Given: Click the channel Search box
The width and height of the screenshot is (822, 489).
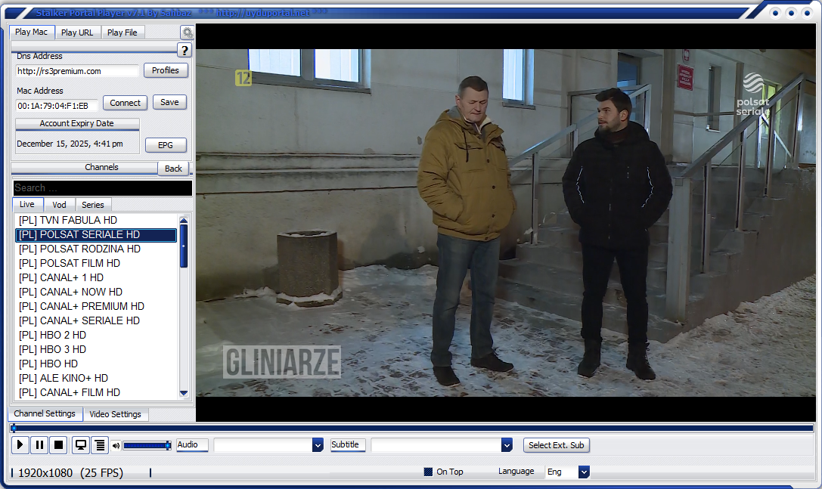Looking at the screenshot, I should [102, 187].
